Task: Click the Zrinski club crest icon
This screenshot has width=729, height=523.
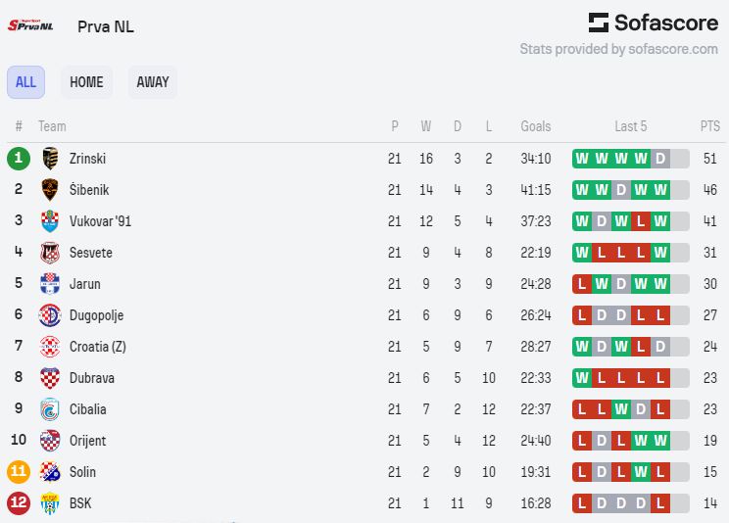Action: pos(50,159)
